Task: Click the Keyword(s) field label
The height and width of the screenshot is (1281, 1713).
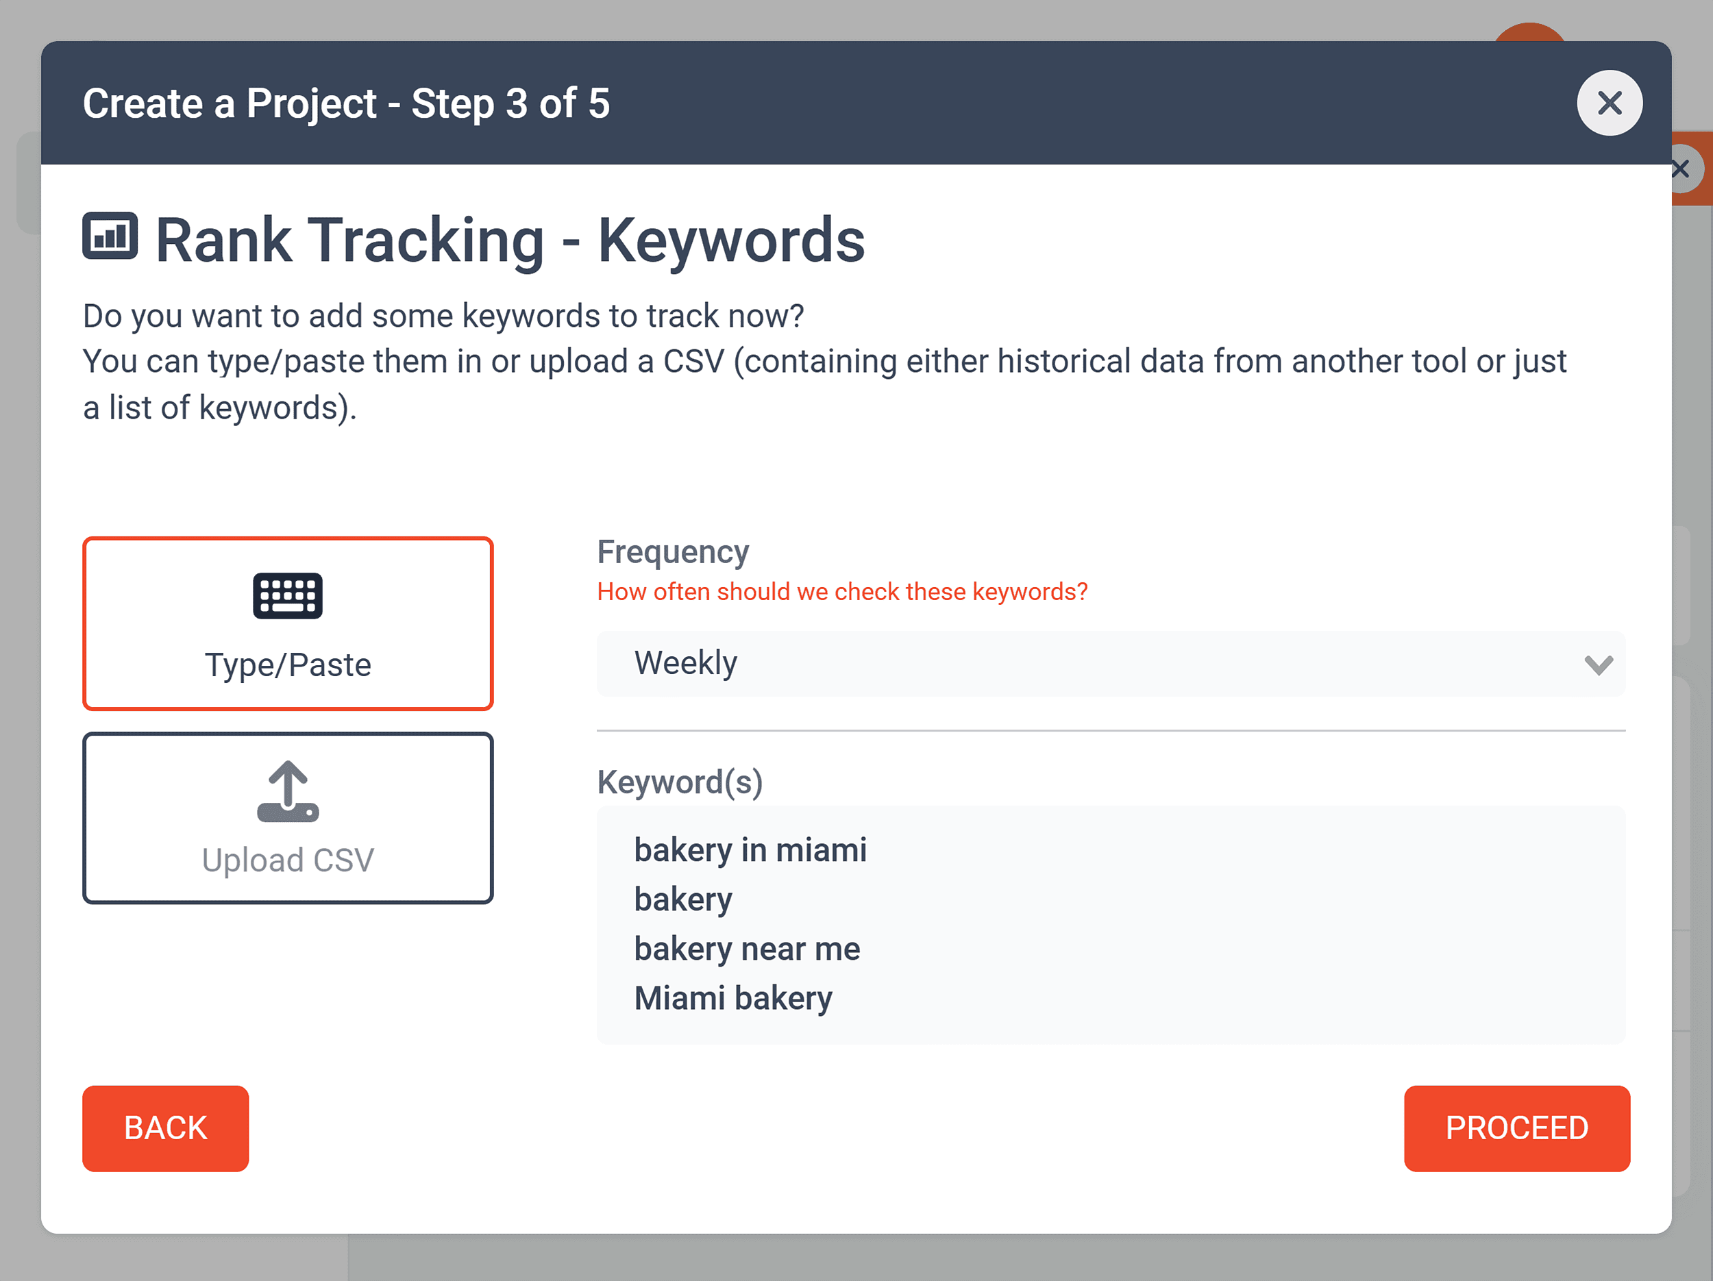Action: click(679, 782)
